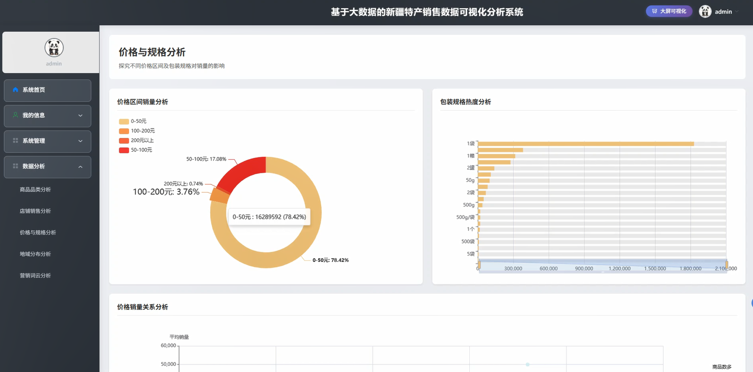The height and width of the screenshot is (372, 753).
Task: Click the panda avatar in the sidebar
Action: [54, 48]
